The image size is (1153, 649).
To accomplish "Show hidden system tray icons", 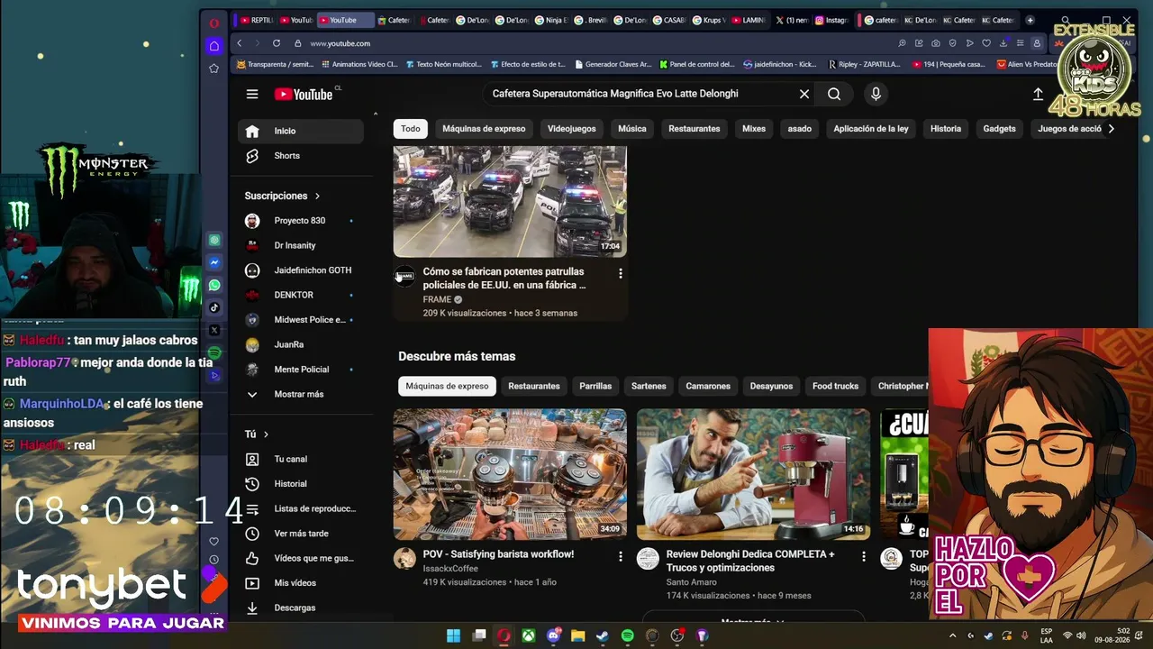I will pos(955,635).
